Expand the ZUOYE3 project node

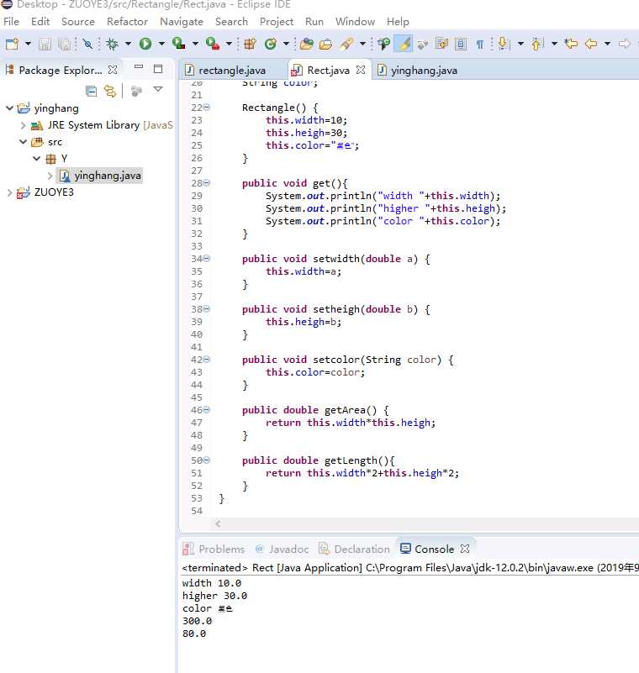point(9,192)
